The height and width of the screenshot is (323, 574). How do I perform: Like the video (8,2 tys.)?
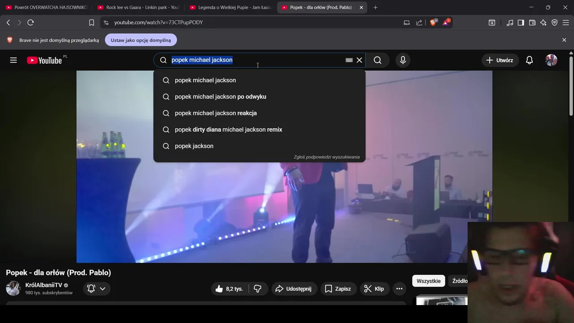click(x=229, y=289)
